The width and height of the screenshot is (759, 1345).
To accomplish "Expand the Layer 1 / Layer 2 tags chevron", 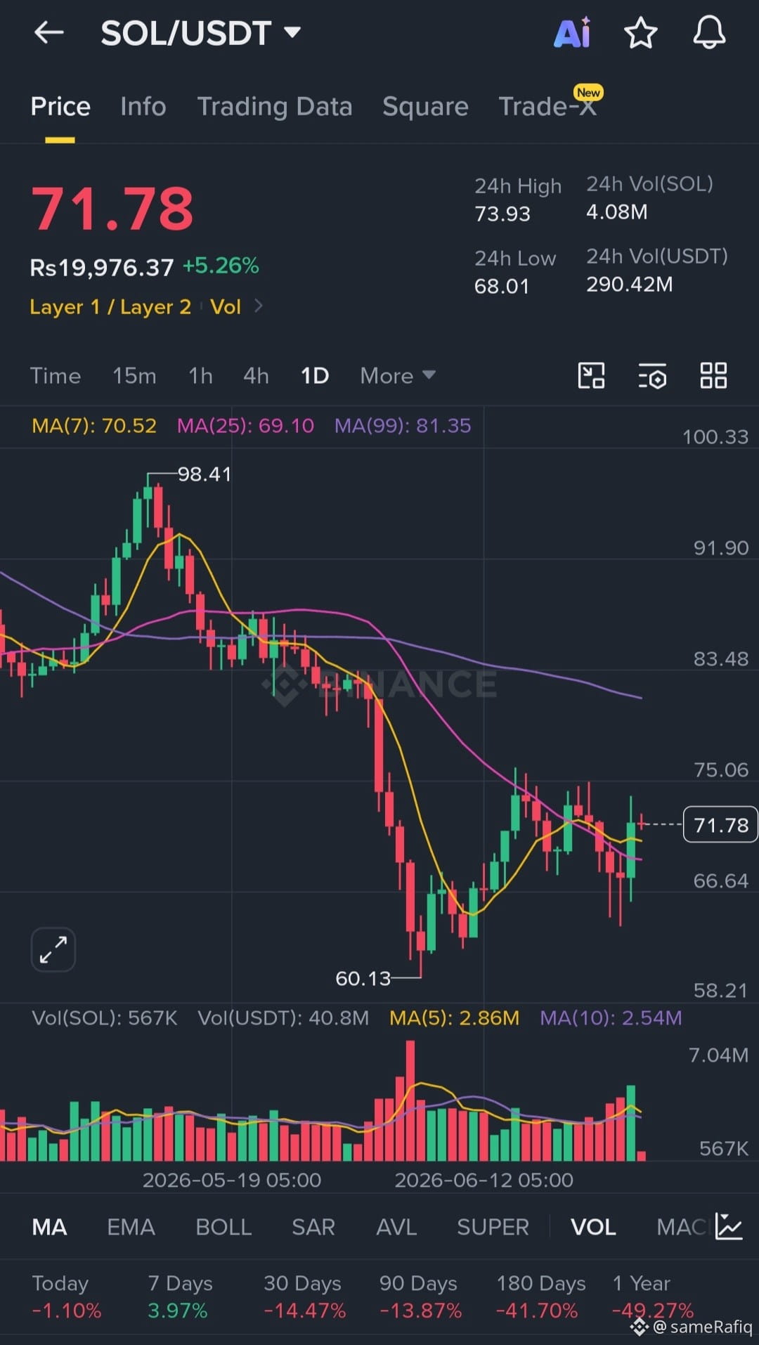I will (x=259, y=306).
